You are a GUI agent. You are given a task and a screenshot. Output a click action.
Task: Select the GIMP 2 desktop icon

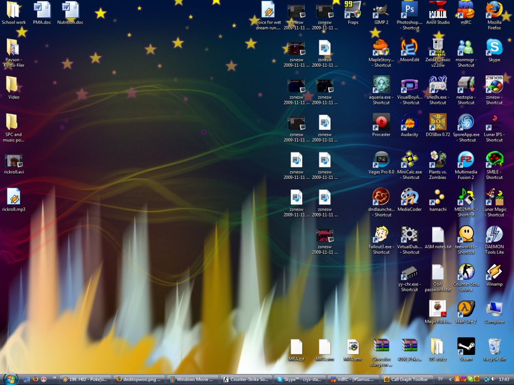coord(381,10)
